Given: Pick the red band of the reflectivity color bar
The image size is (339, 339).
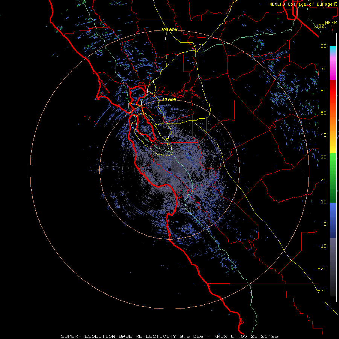Looking at the screenshot, I should [x=333, y=91].
